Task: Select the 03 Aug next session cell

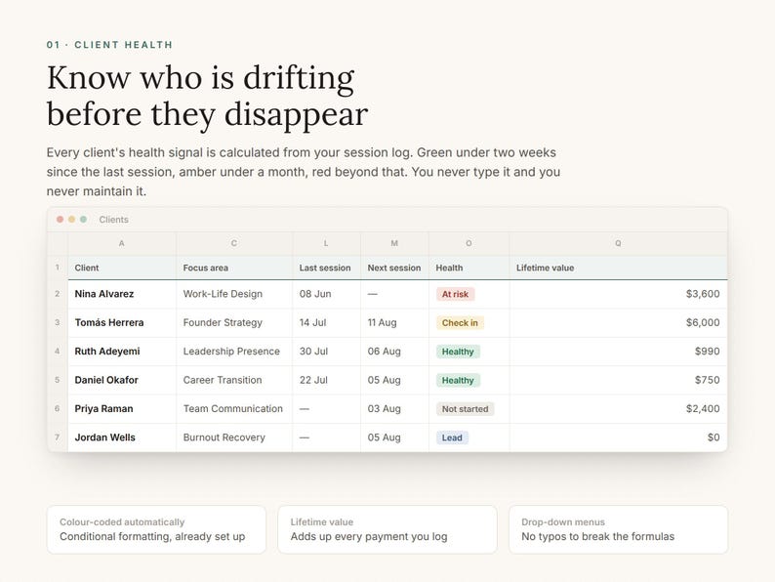Action: (x=394, y=408)
